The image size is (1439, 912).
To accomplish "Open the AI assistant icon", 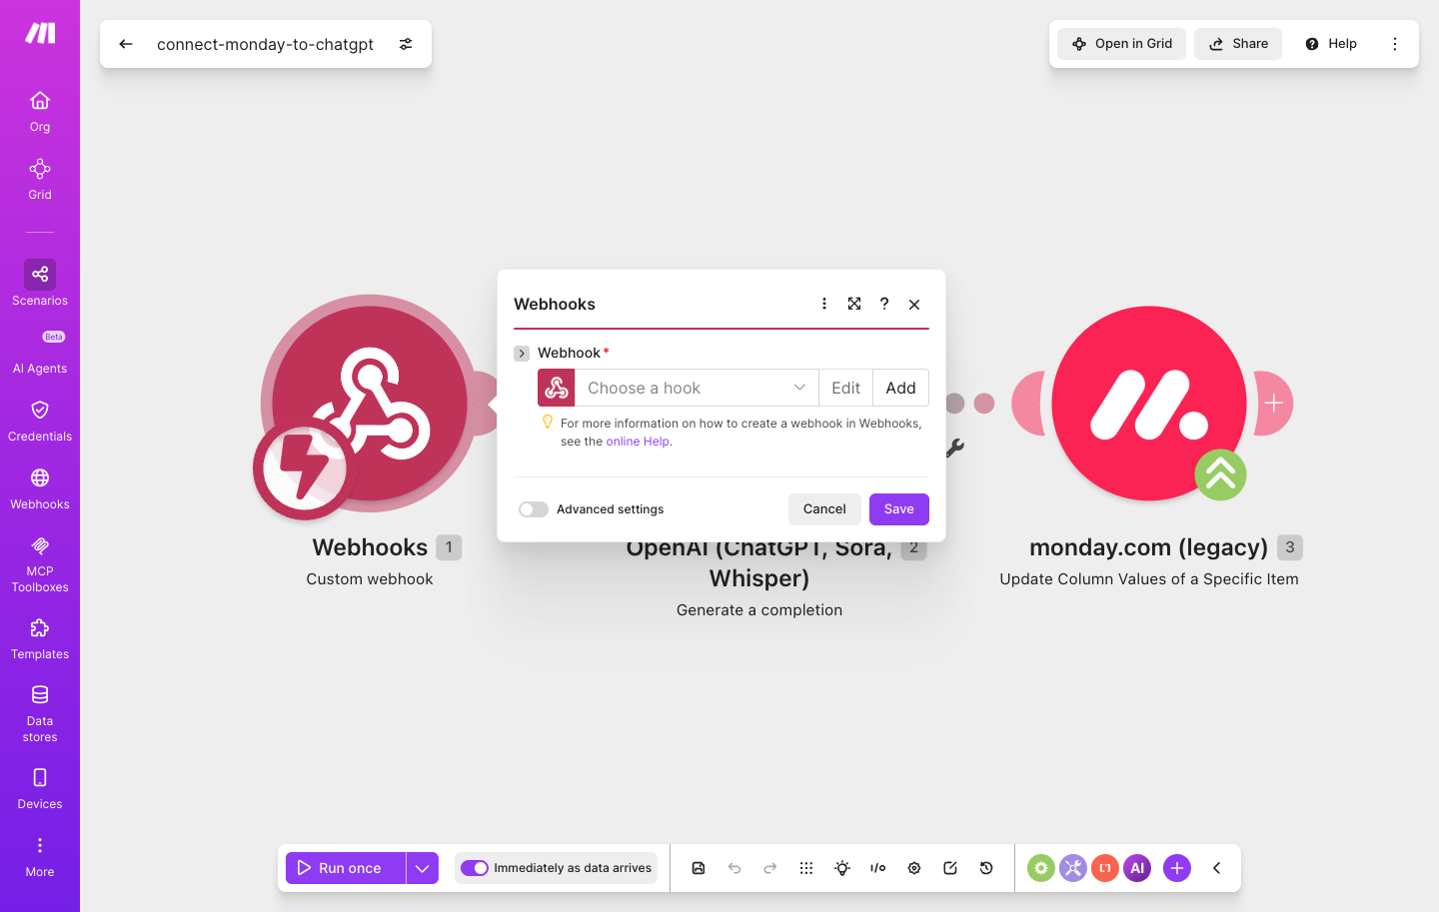I will click(1137, 868).
